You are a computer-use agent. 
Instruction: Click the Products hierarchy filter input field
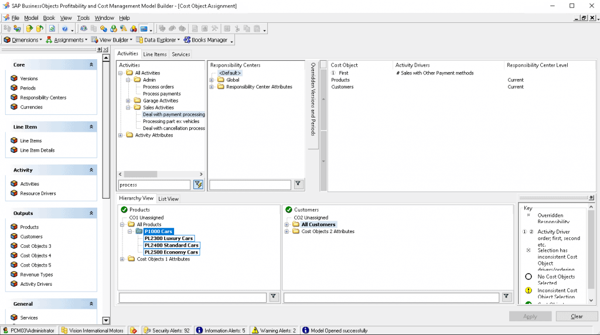pyautogui.click(x=192, y=297)
